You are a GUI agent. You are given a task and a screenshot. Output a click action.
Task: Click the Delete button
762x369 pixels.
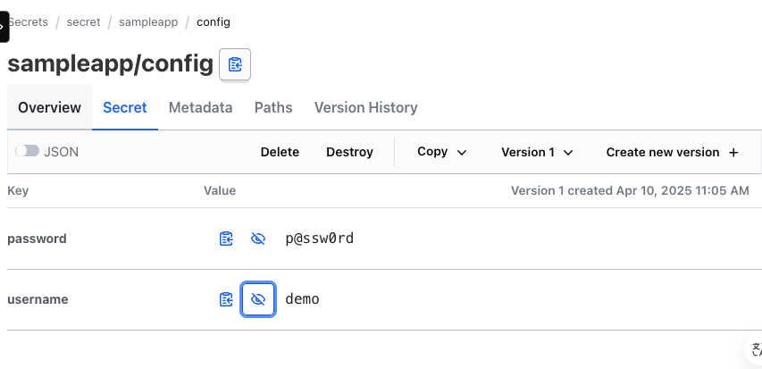click(280, 152)
